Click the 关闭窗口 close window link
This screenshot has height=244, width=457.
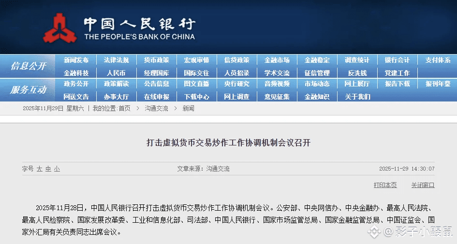(x=423, y=185)
